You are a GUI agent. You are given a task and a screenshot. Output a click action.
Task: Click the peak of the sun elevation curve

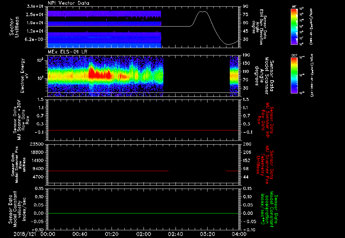pos(202,12)
